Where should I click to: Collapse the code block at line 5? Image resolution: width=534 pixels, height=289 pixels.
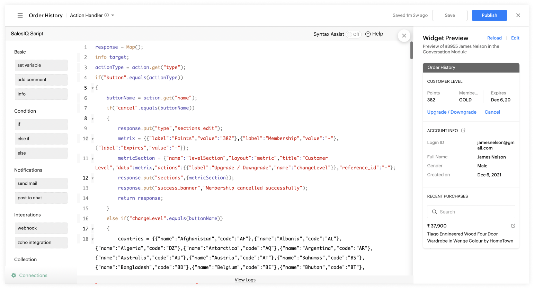point(92,88)
